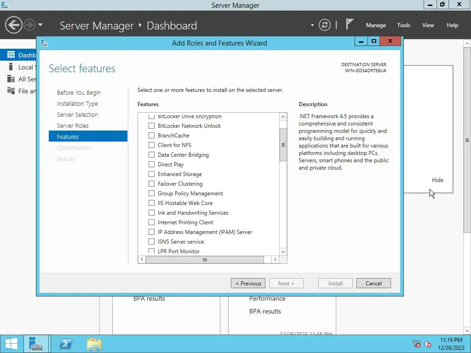Image resolution: width=471 pixels, height=353 pixels.
Task: Open the Windows Start button
Action: point(11,344)
